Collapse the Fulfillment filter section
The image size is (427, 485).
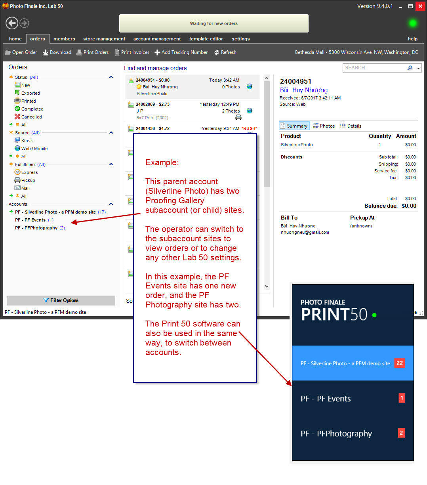click(111, 164)
